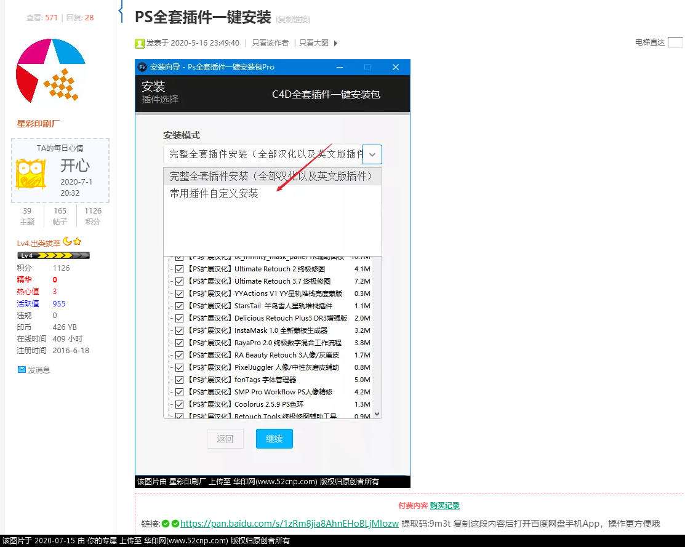Choose 完整全套插件安装 from the dropdown list
The width and height of the screenshot is (685, 547).
click(x=272, y=177)
